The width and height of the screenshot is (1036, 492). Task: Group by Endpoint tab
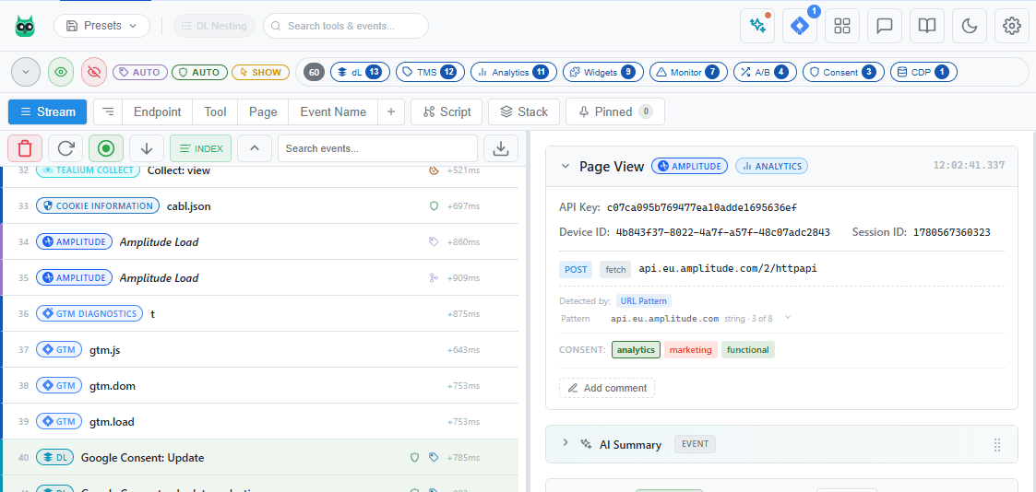pos(157,111)
